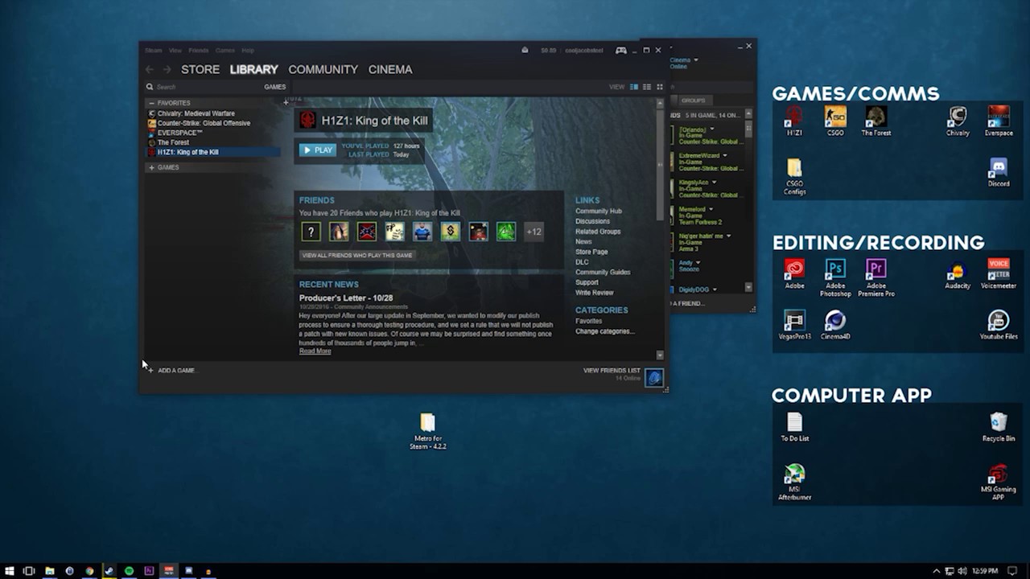Open dropdown arrow next to [Orlando]
This screenshot has height=579, width=1030.
coord(711,129)
